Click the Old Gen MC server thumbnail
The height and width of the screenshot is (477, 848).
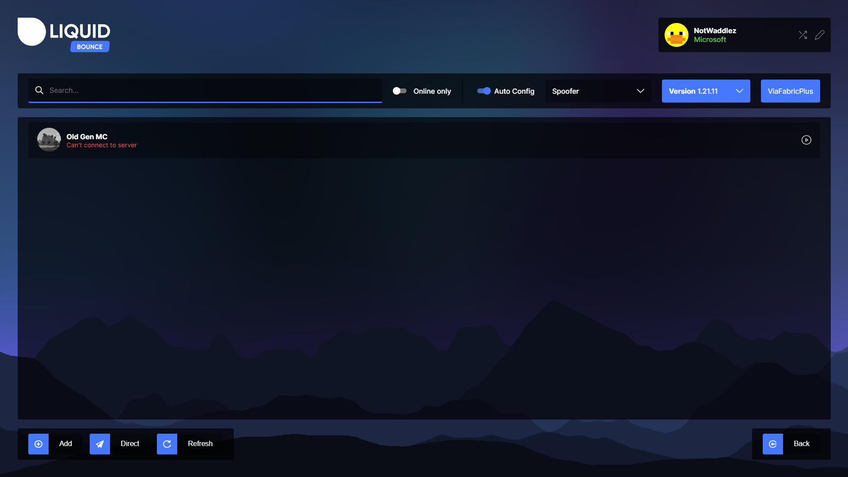[49, 140]
